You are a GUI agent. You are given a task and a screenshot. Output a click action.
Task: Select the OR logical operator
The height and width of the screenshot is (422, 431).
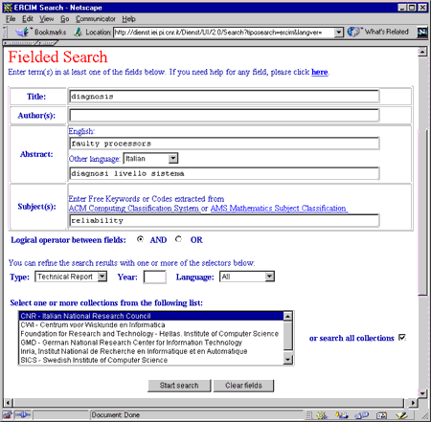[x=178, y=239]
